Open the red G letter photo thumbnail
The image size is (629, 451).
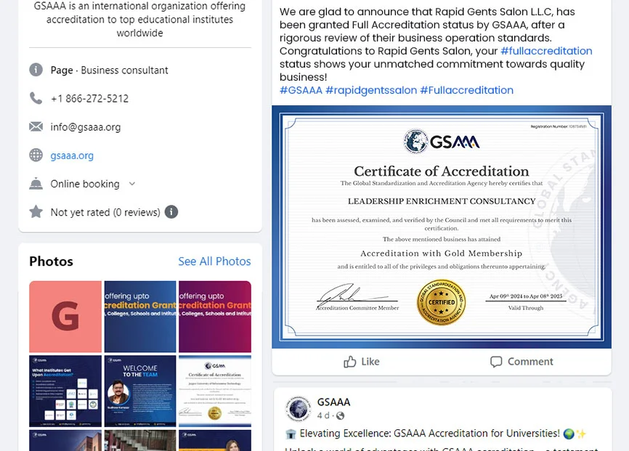65,317
